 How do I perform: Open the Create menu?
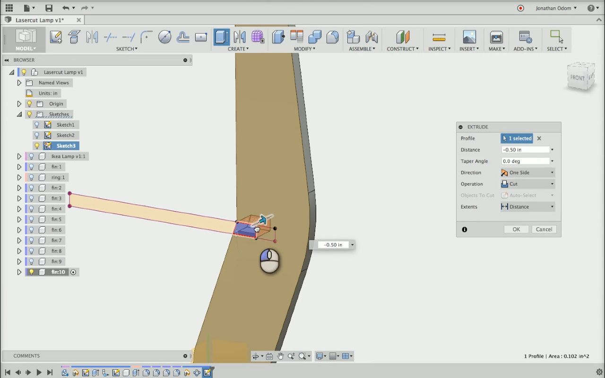pos(238,49)
